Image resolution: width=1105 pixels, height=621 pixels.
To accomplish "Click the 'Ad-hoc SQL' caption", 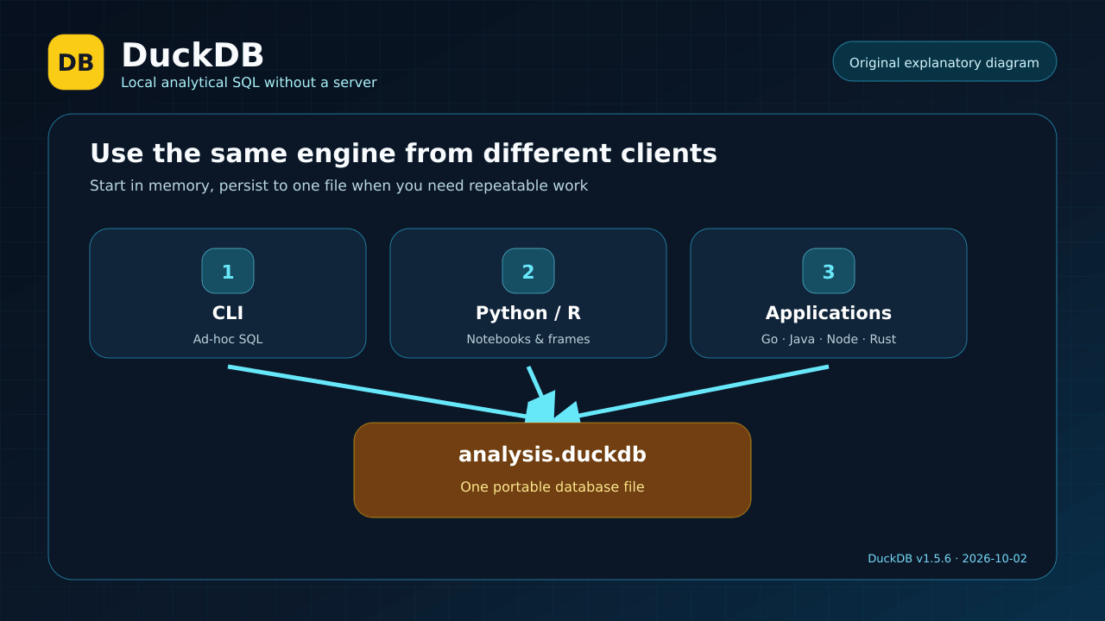I will point(228,339).
